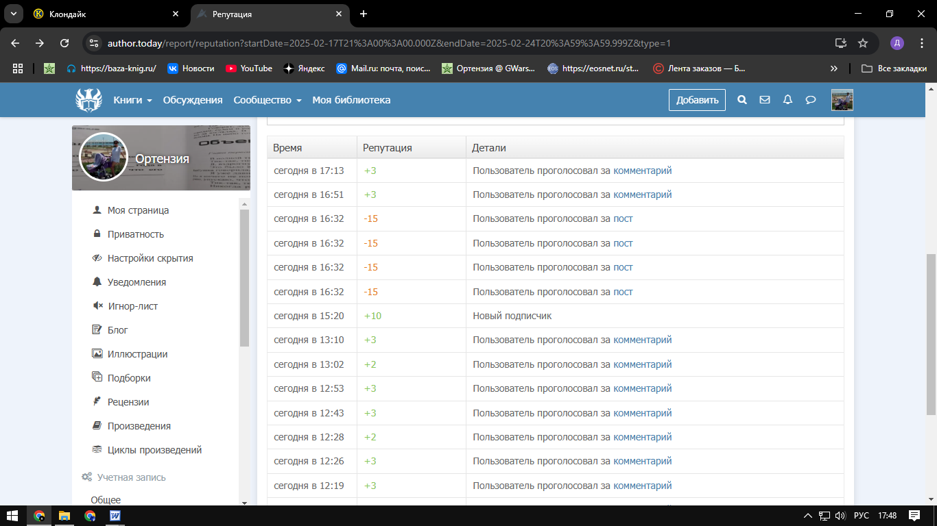
Task: Expand the Сообщество dropdown menu
Action: click(267, 100)
